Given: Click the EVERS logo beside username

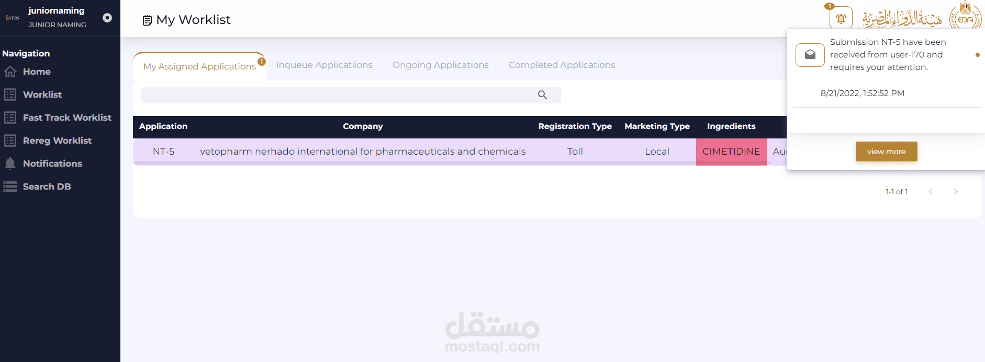Looking at the screenshot, I should [x=13, y=18].
